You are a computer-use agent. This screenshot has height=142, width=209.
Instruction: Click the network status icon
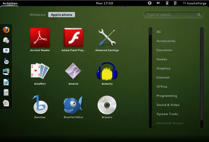coord(167,3)
